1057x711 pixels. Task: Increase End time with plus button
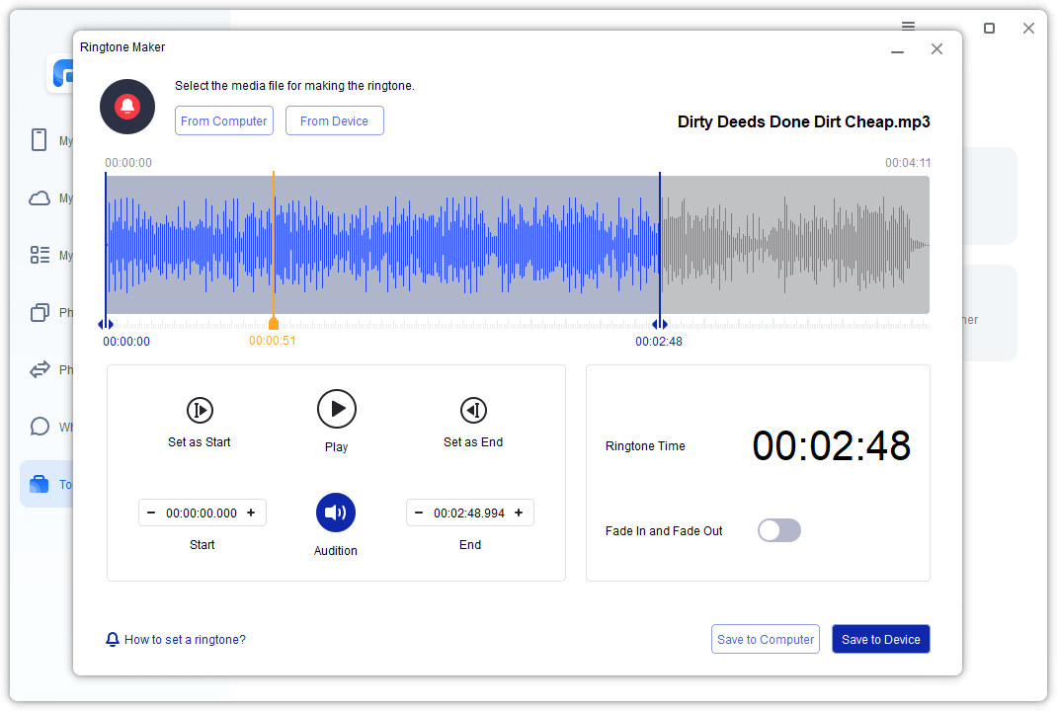click(519, 513)
